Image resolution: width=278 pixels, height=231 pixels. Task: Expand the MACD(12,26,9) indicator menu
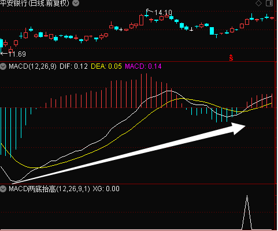(3, 67)
